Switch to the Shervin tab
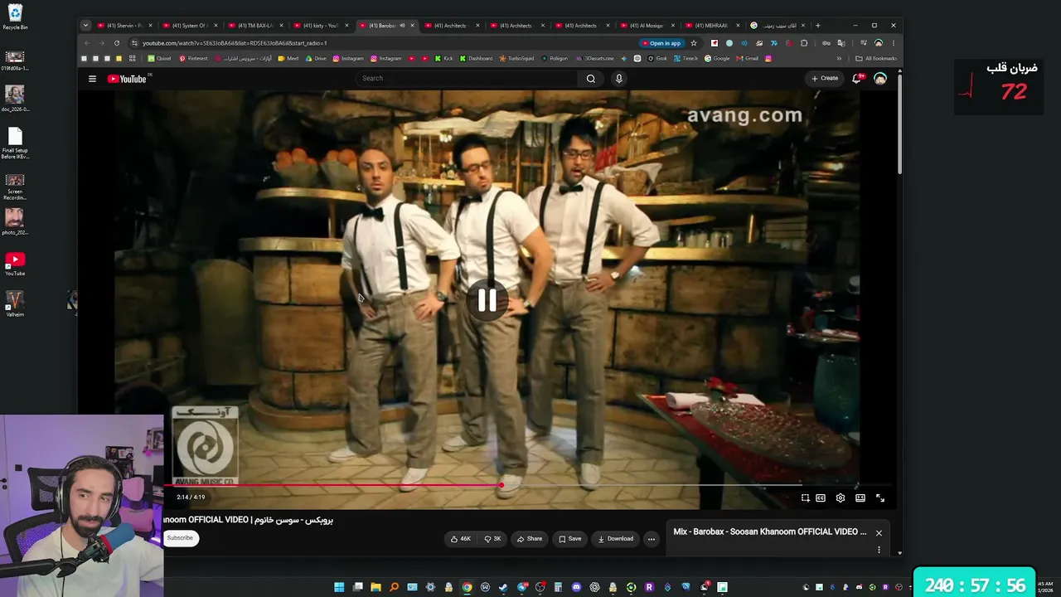1061x597 pixels. click(124, 26)
